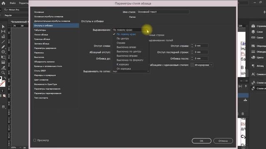Choose По левому краю alignment option
Screen dimensions: 266x149
click(x=126, y=34)
